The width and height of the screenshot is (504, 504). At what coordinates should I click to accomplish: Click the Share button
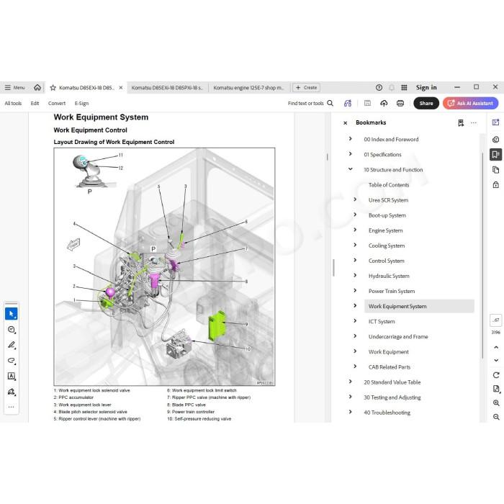pos(426,103)
